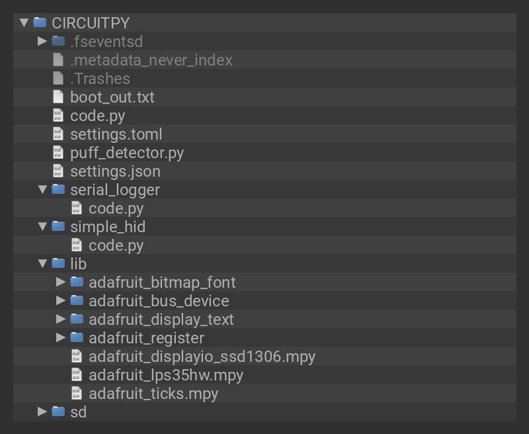Image resolution: width=529 pixels, height=434 pixels.
Task: Click the folder icon beside serial_logger
Action: click(x=59, y=189)
